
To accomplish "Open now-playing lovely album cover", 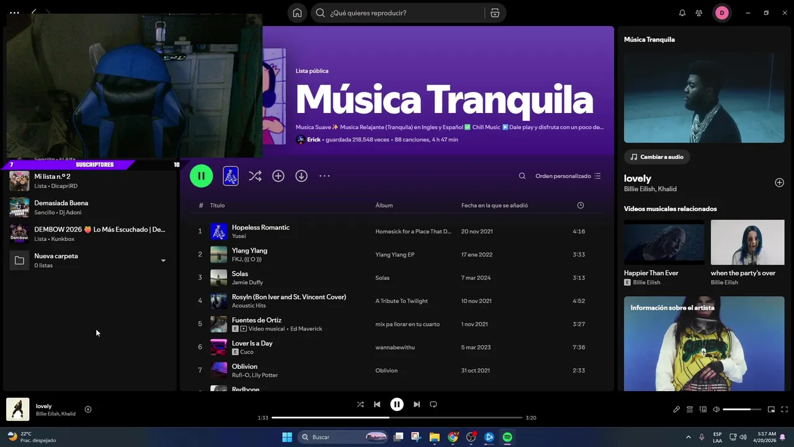I will (x=18, y=409).
